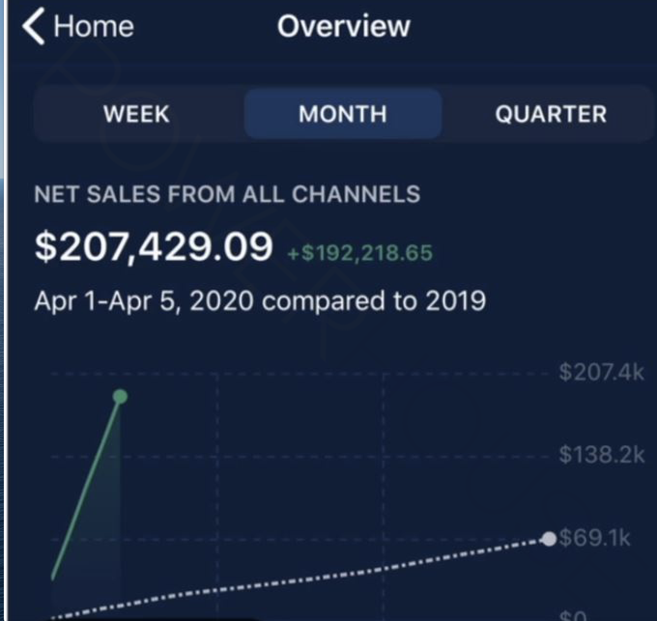Click the NET SALES FROM ALL CHANNELS heading
Viewport: 657px width, 621px height.
coord(227,194)
